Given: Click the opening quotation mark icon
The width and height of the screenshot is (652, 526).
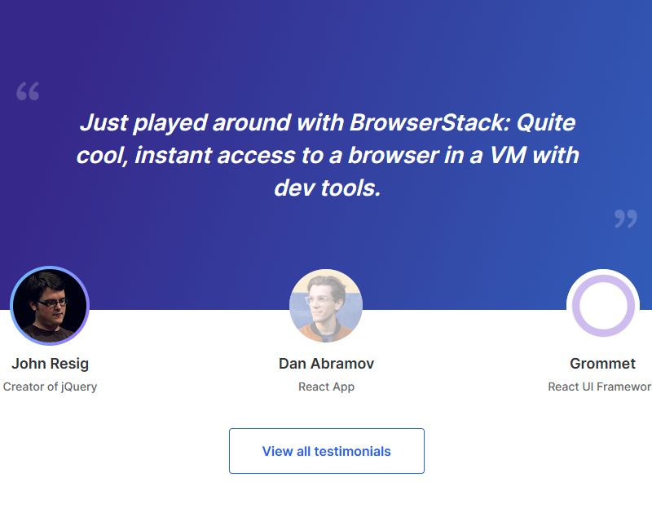Looking at the screenshot, I should (x=28, y=91).
